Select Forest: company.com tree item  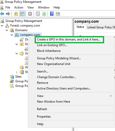(x=25, y=26)
